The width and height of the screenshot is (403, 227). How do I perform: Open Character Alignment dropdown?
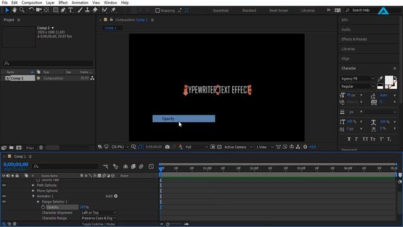pyautogui.click(x=99, y=212)
